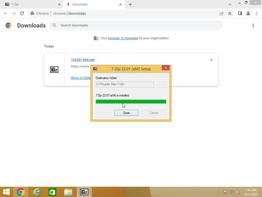Click the 7z icon in Setup title bar

click(x=95, y=69)
